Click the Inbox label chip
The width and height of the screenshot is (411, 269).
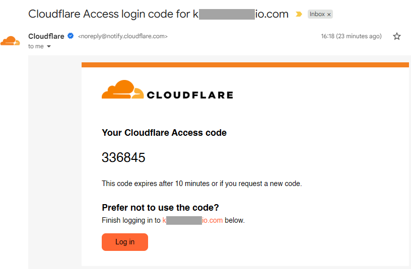tap(317, 14)
